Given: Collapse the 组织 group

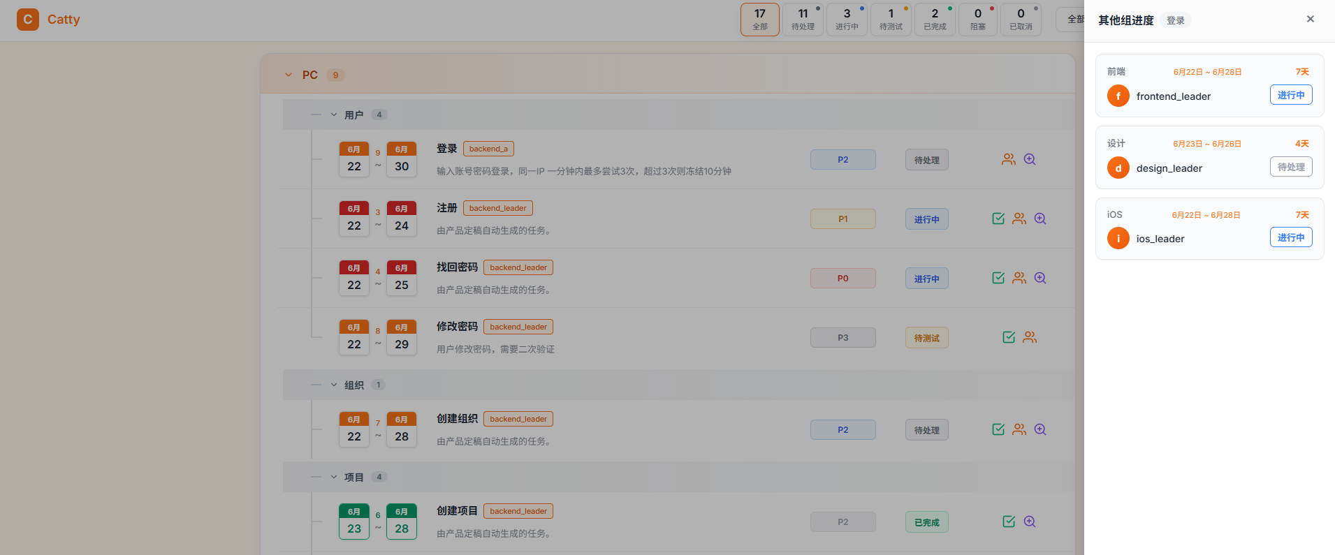Looking at the screenshot, I should (x=334, y=385).
